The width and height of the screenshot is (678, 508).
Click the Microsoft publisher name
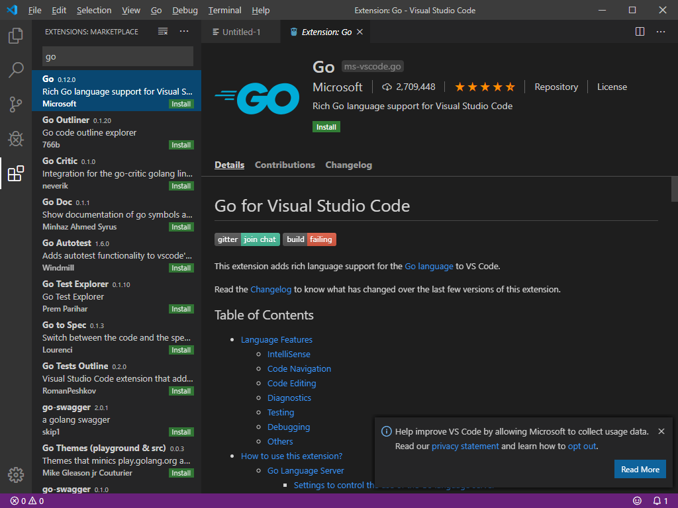pos(337,87)
